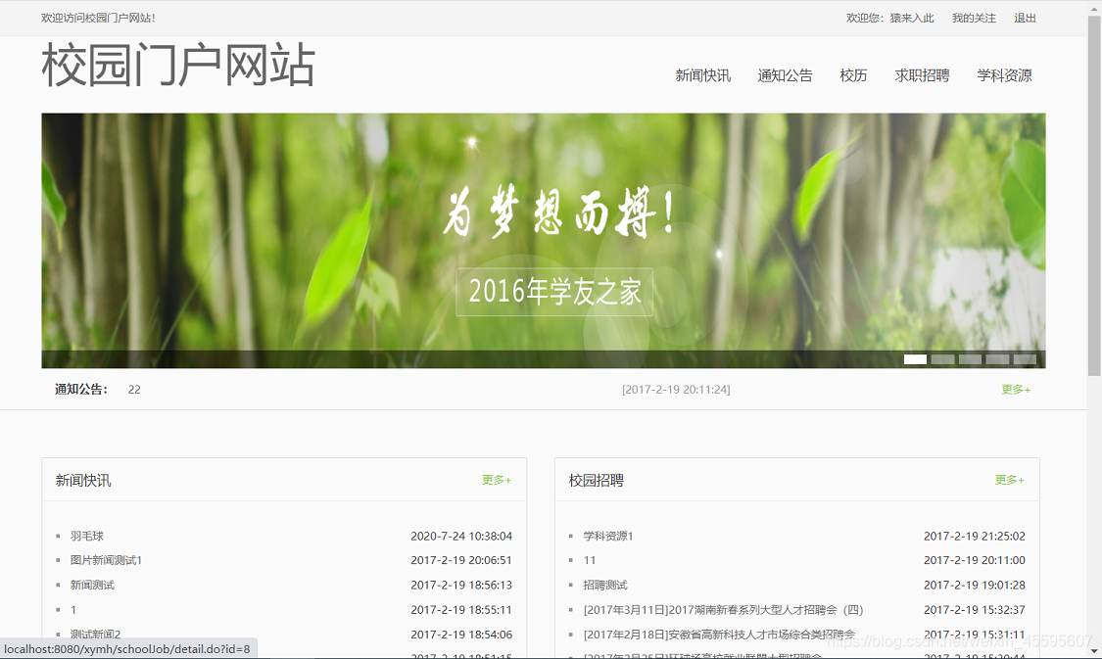Click 我的关注 in the top bar
Viewport: 1102px width, 659px height.
974,18
